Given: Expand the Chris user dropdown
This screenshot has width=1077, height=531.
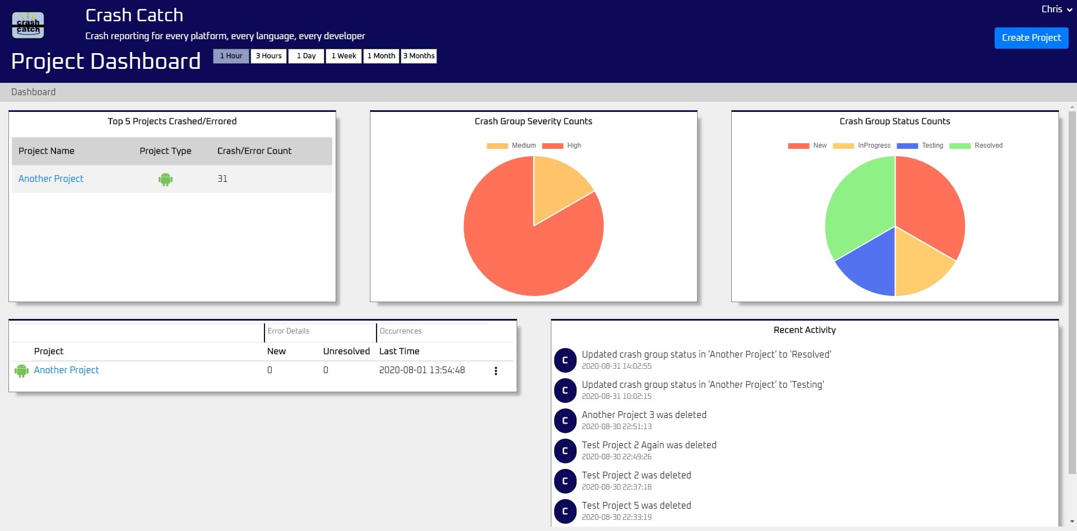Looking at the screenshot, I should tap(1057, 9).
